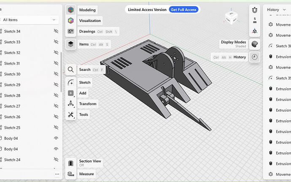Viewport: 291px width, 182px height.
Task: Click the view orientation cube
Action: coord(232,18)
